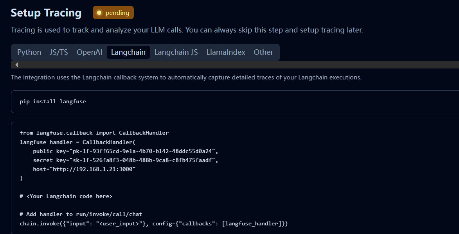Click the CallbackHandler import line
This screenshot has height=234, width=459.
94,133
